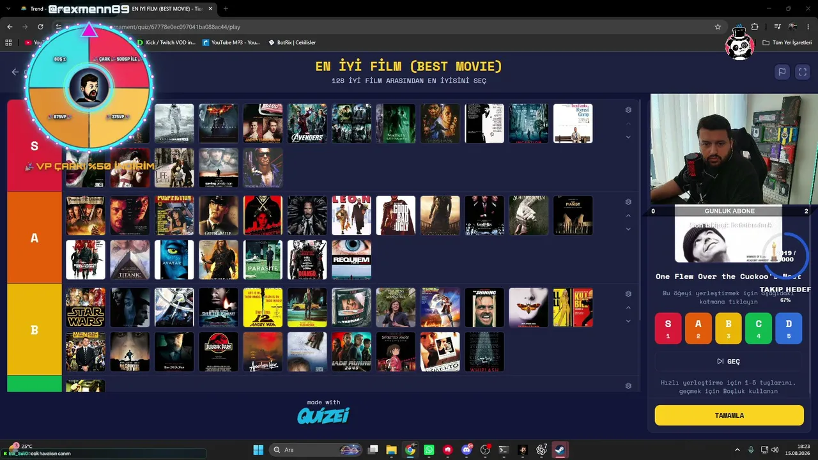818x460 pixels.
Task: Select the Avengers poster in S tier
Action: (307, 123)
